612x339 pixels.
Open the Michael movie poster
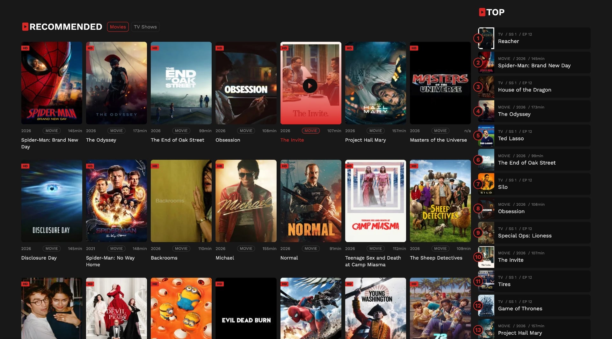(x=246, y=201)
